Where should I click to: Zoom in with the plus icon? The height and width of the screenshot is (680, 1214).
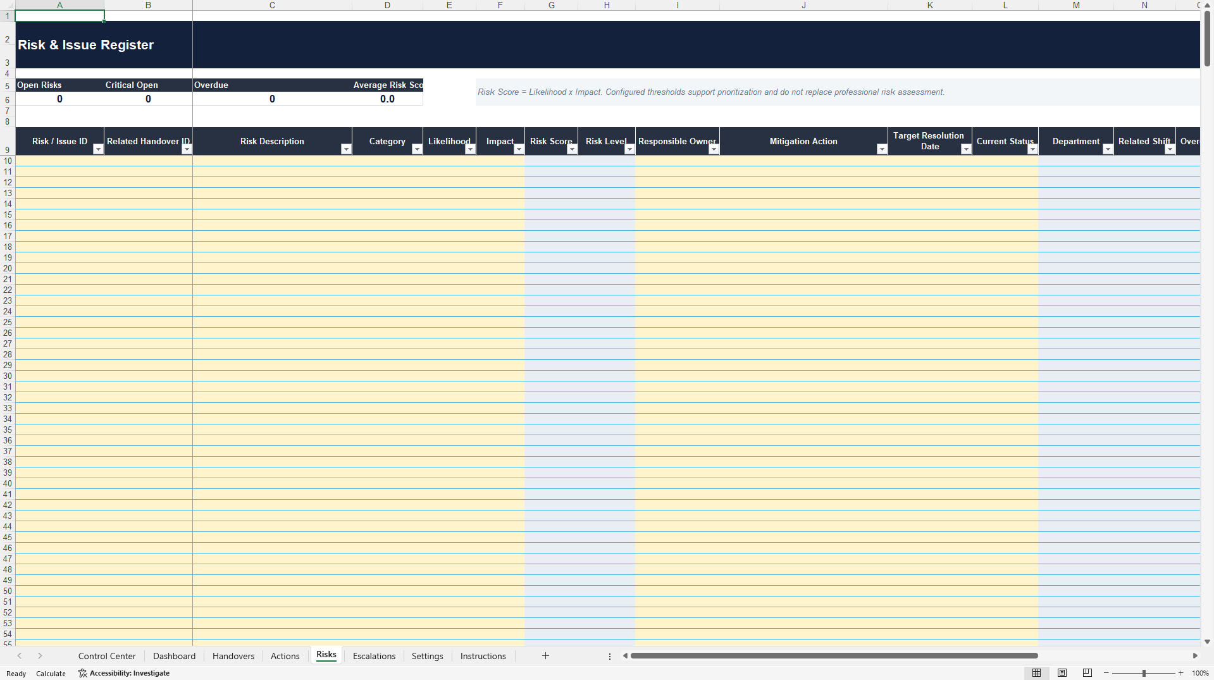[1180, 673]
